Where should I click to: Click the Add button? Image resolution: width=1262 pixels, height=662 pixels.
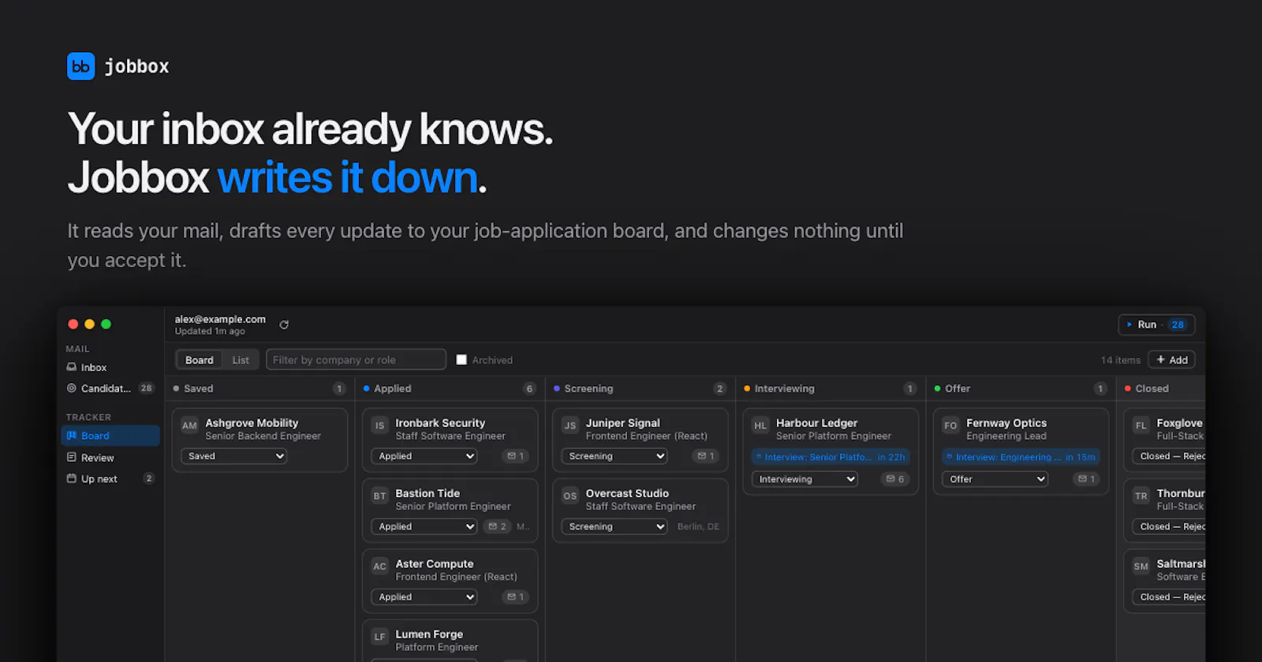click(x=1171, y=360)
